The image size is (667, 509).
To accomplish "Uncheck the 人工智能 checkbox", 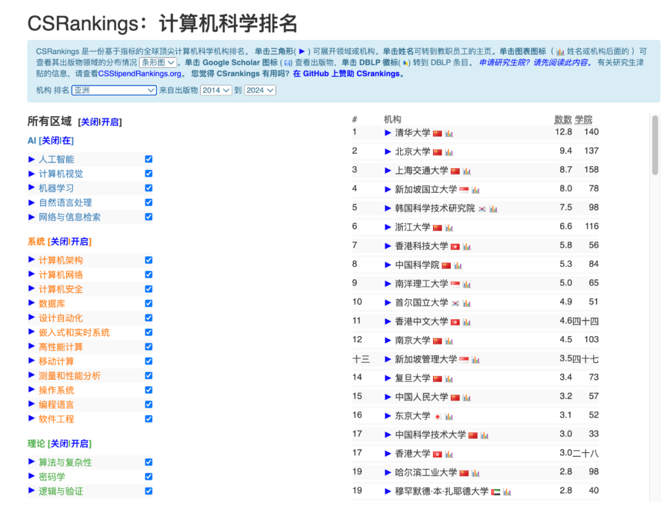I will tap(148, 159).
